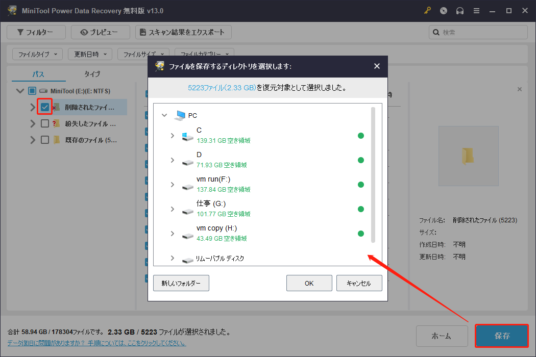Image resolution: width=536 pixels, height=357 pixels.
Task: Click the PC computer icon in directory tree
Action: [180, 115]
